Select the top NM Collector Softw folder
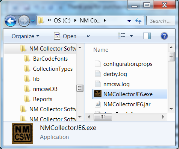The image size is (179, 149). (40, 49)
